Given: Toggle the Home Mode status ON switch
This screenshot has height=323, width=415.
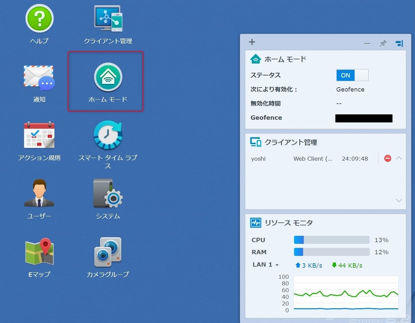Looking at the screenshot, I should tap(352, 75).
